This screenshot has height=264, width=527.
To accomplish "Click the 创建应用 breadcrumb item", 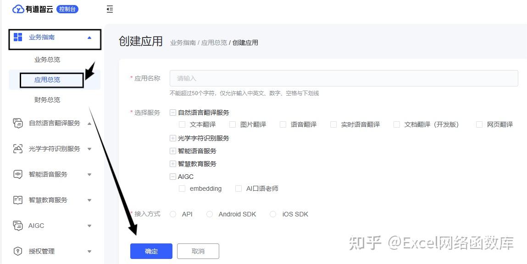I will coord(245,43).
